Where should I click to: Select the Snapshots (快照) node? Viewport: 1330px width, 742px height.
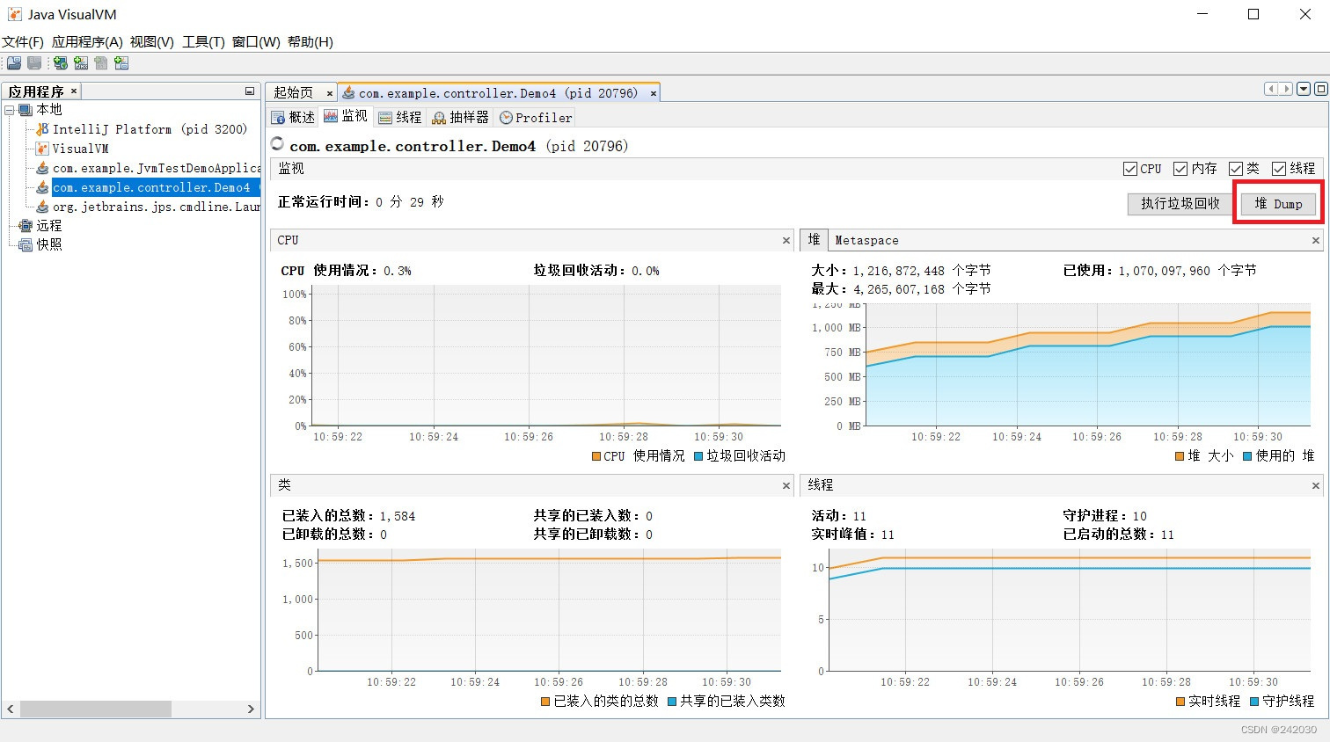[49, 245]
